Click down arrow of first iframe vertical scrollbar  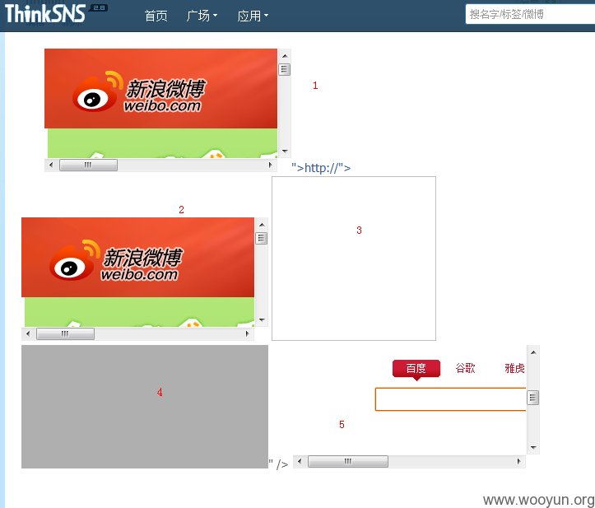click(285, 151)
